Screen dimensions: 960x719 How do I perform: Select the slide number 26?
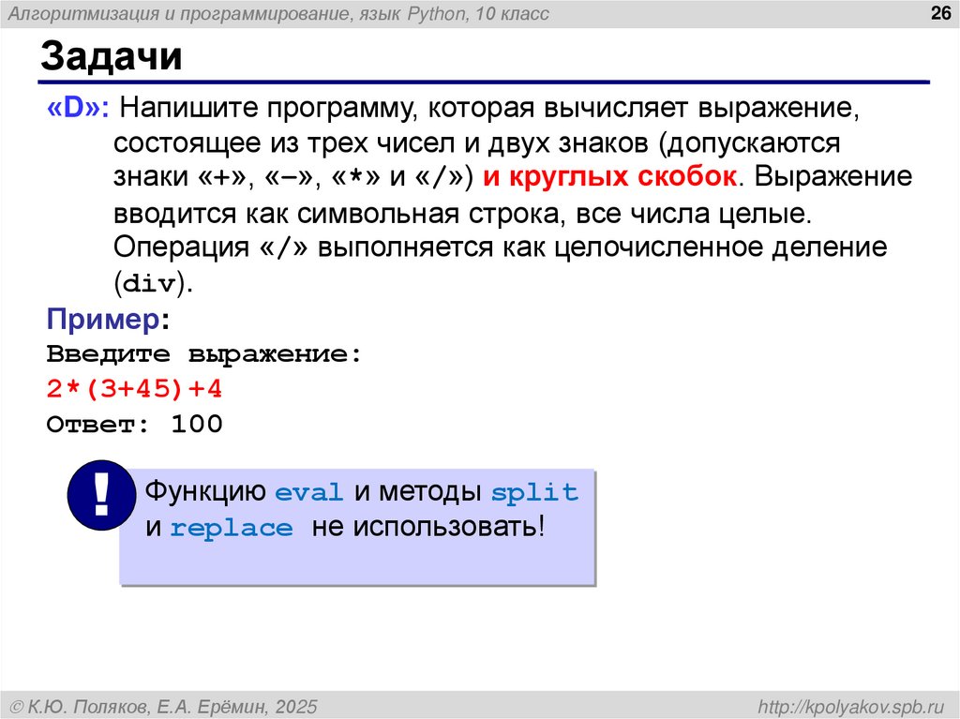pos(940,13)
